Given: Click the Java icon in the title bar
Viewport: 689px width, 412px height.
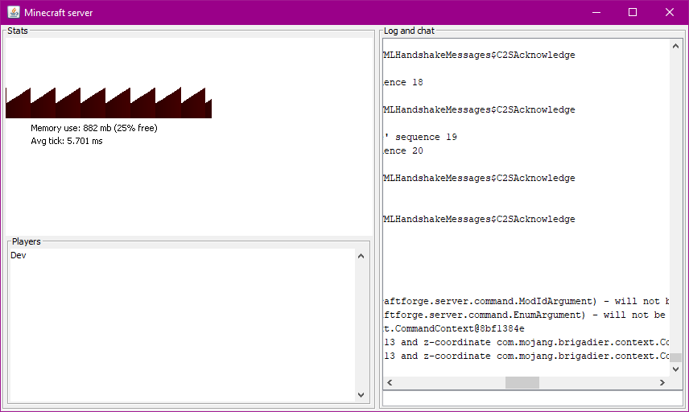Looking at the screenshot, I should (13, 12).
